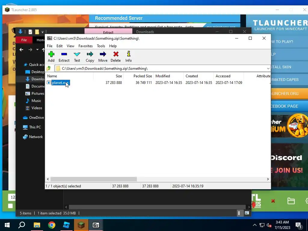Select Videos folder in Explorer sidebar

pyautogui.click(x=34, y=108)
